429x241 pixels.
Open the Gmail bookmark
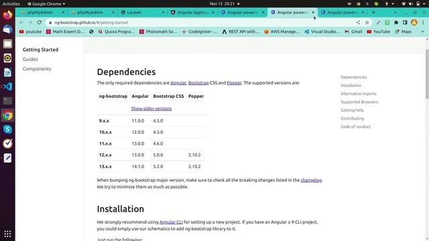[353, 31]
